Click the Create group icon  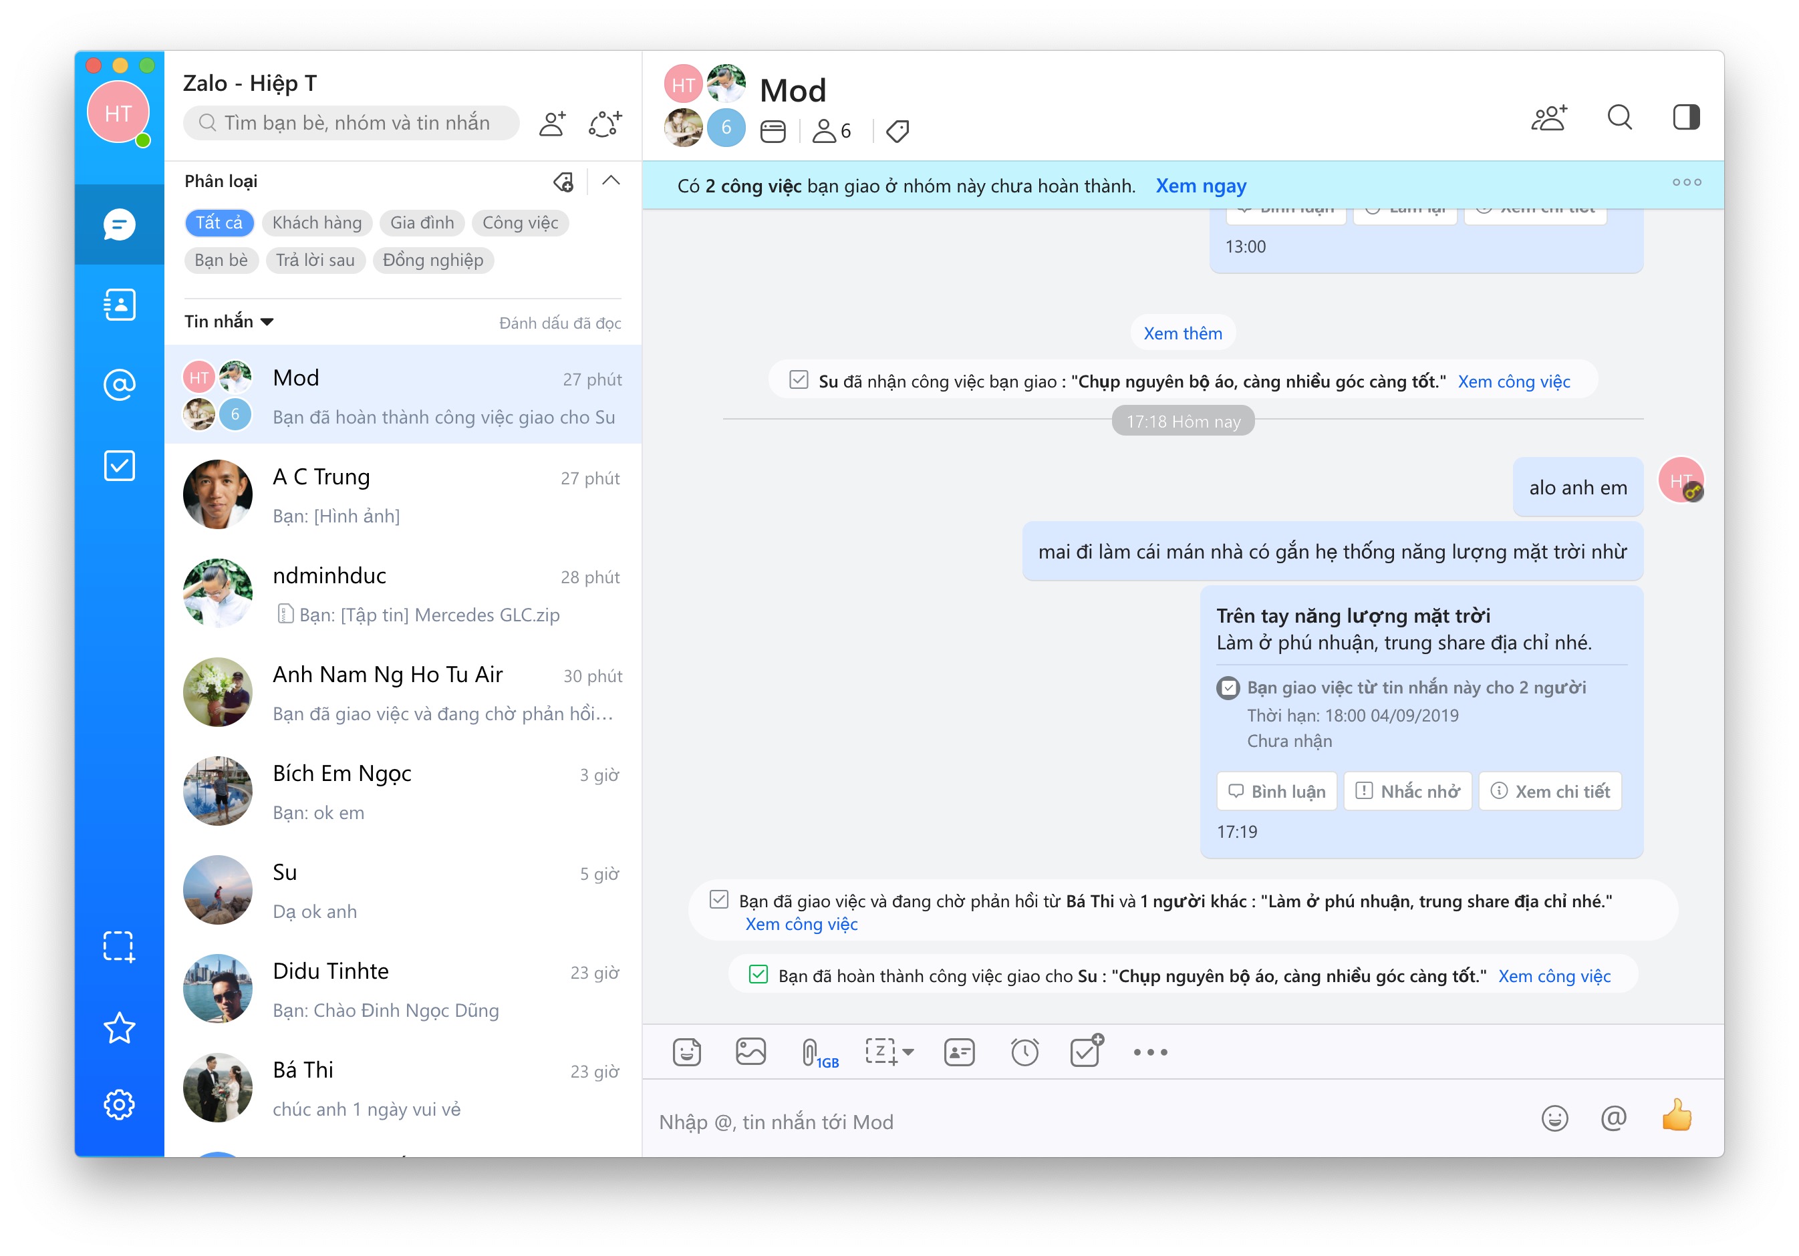coord(605,123)
